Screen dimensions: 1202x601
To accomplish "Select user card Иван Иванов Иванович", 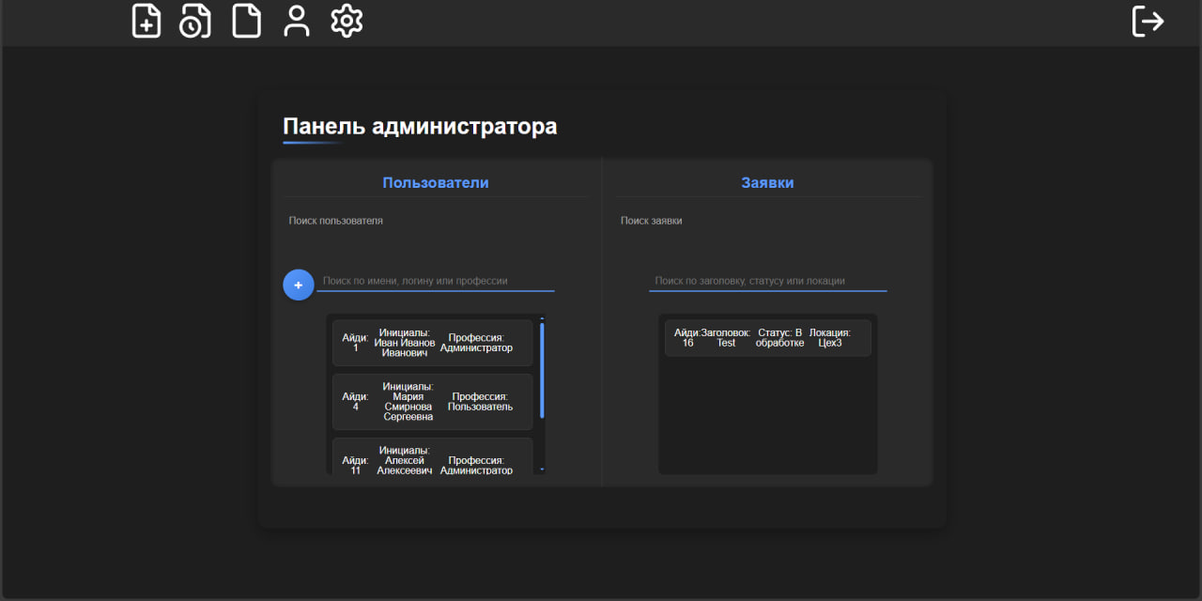I will (x=432, y=343).
